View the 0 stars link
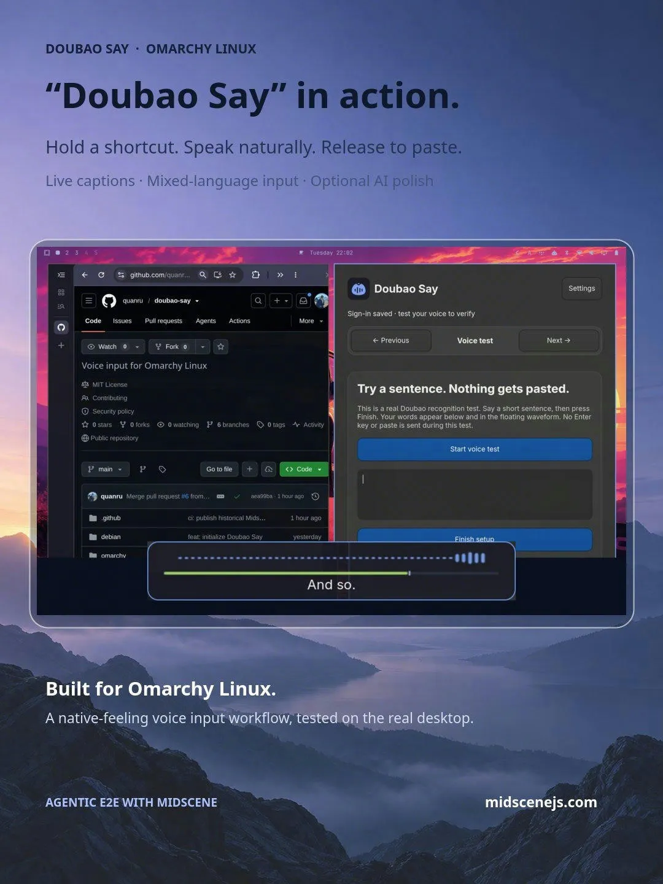This screenshot has height=884, width=663. point(97,425)
